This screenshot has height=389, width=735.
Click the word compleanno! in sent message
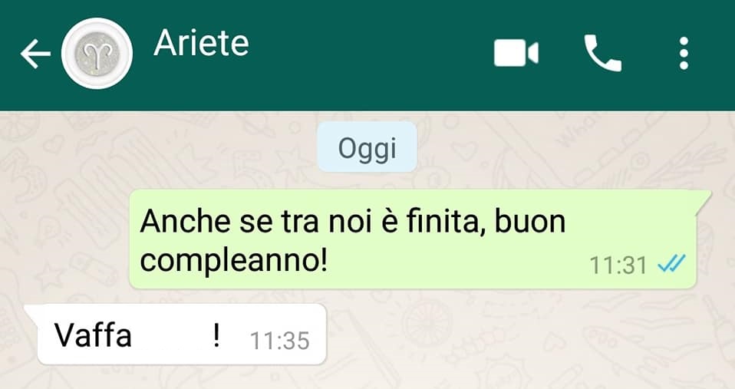tap(233, 261)
